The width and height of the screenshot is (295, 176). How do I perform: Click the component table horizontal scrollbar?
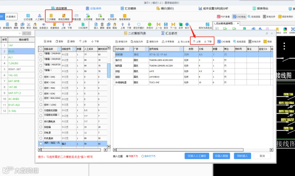point(180,150)
